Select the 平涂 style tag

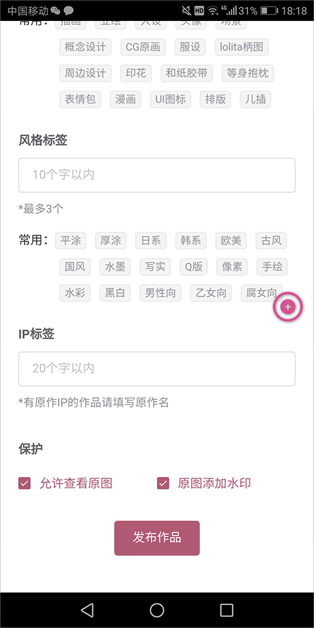(x=71, y=241)
